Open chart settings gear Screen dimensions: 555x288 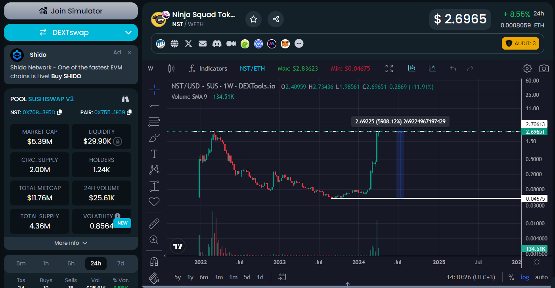point(527,69)
